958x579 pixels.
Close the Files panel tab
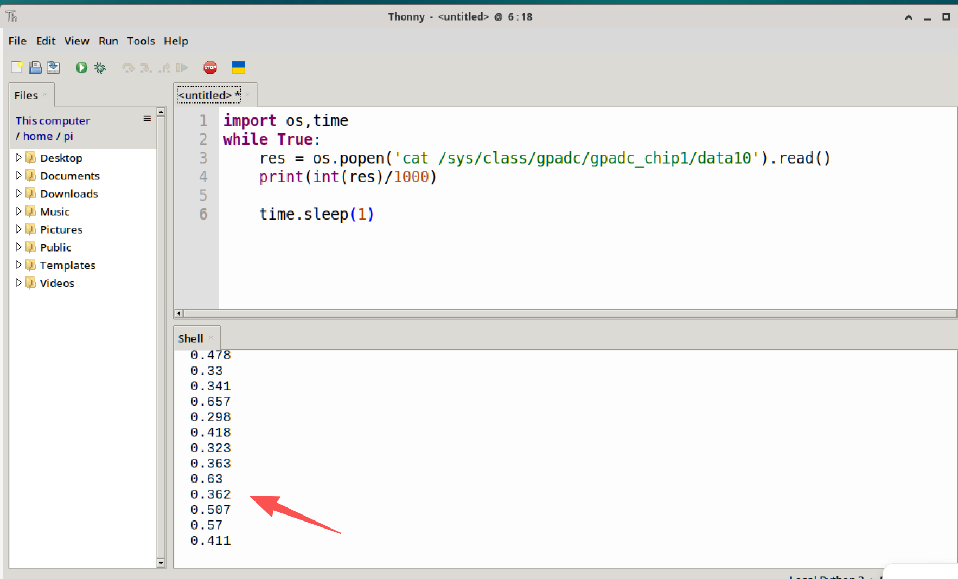(x=46, y=94)
